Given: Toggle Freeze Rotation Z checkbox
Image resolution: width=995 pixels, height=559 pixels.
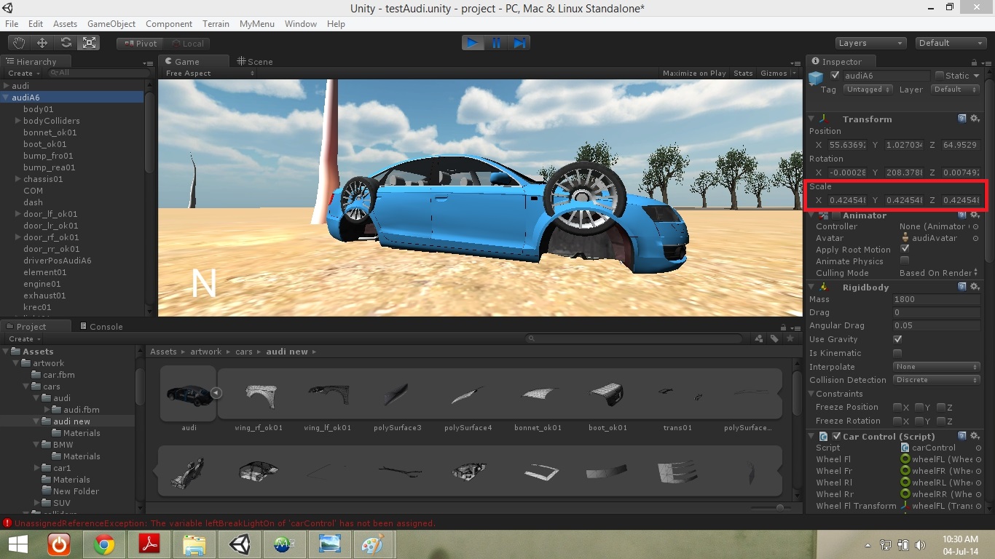Looking at the screenshot, I should (941, 421).
